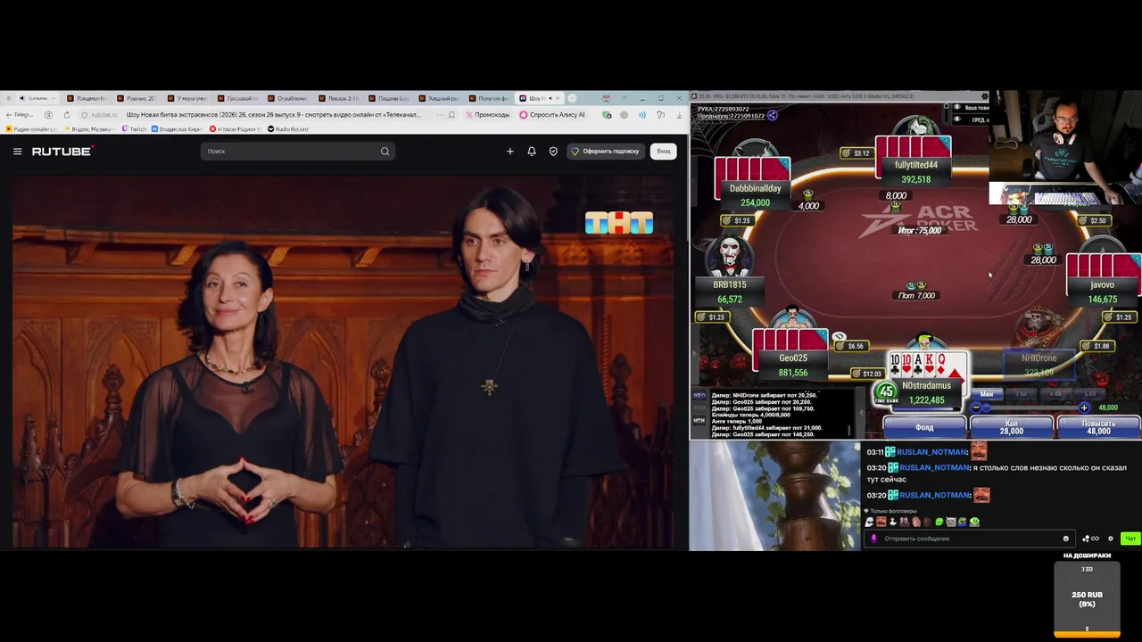Open the browser address bar more options
This screenshot has width=1142, height=642.
tap(440, 115)
